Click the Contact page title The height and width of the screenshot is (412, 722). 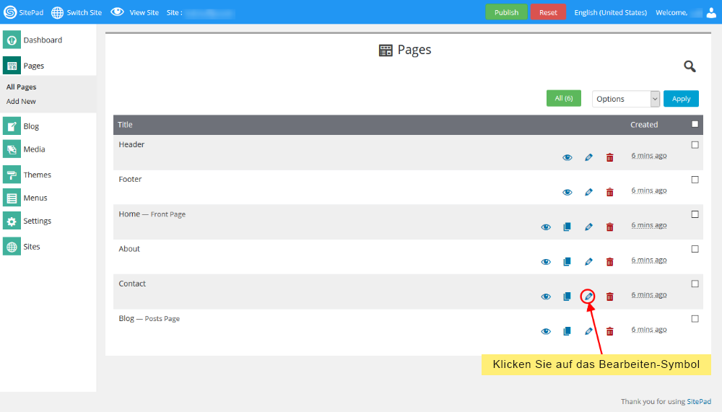coord(132,284)
